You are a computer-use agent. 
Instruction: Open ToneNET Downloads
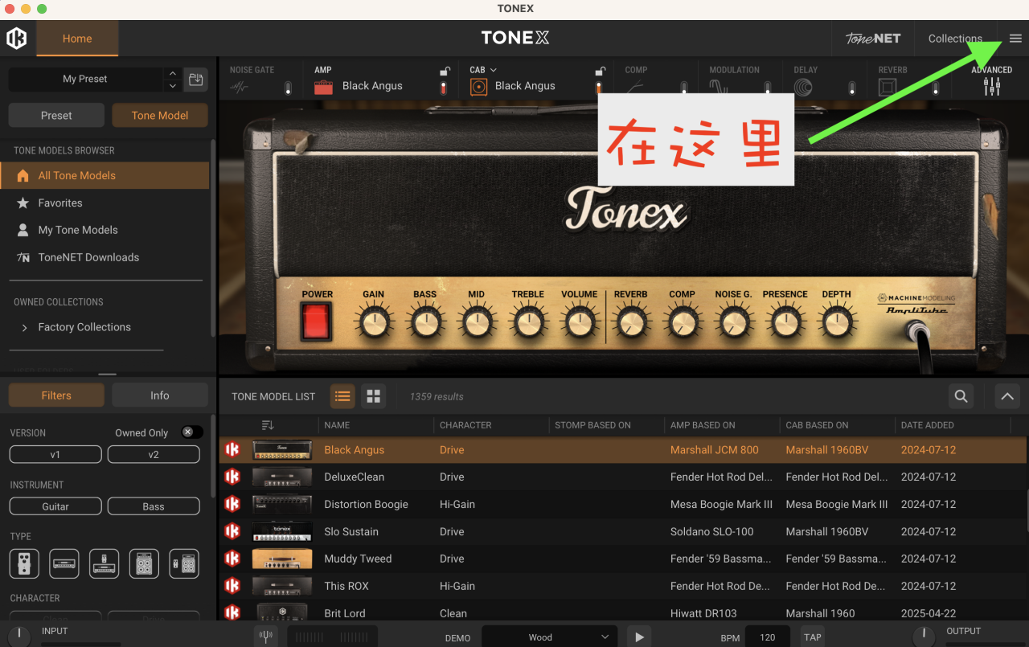tap(105, 257)
